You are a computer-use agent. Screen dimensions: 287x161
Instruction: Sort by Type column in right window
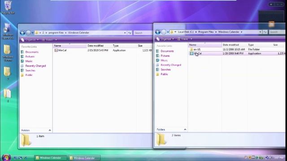tap(260, 45)
